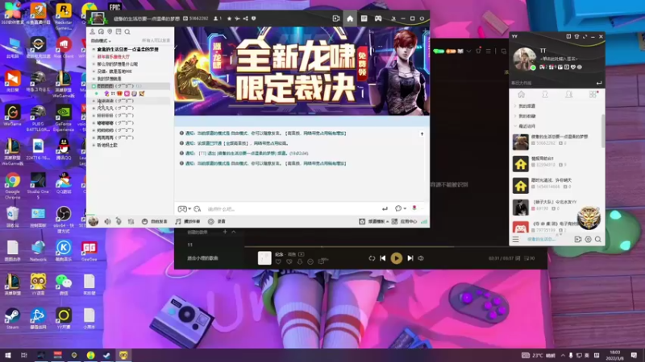
Task: Click the 自由发言 button in channel bottom bar
Action: click(154, 222)
